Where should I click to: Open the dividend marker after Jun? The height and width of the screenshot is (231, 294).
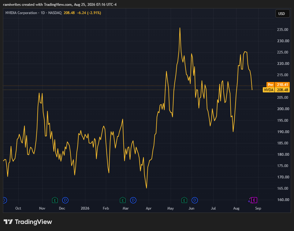[x=195, y=200]
